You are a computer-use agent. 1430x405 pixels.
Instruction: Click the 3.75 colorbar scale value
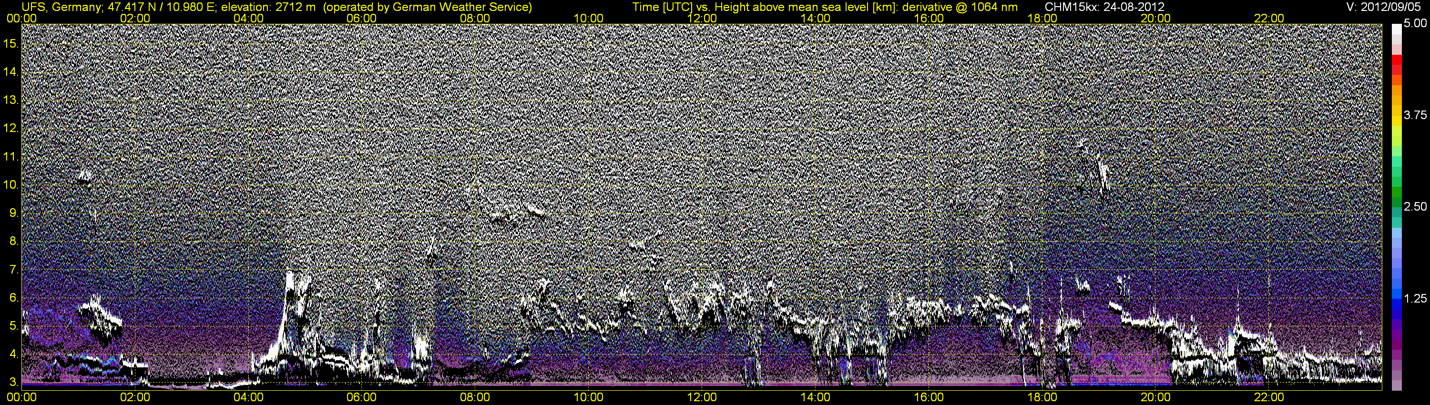(1415, 115)
